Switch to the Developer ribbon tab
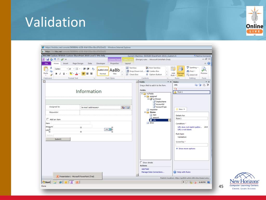The image size is (266, 200). (101, 64)
